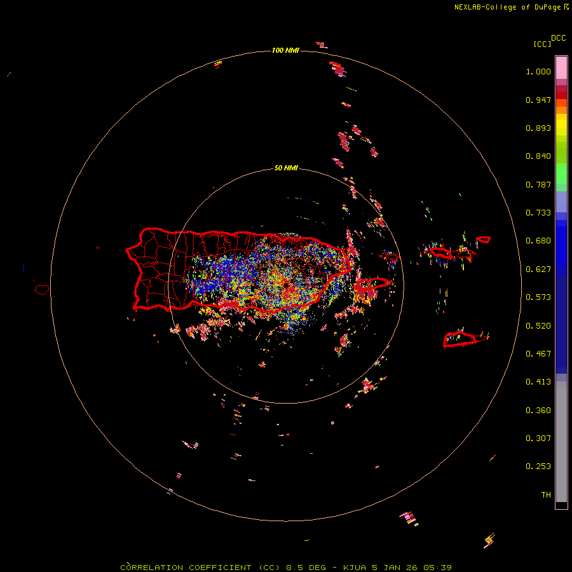The height and width of the screenshot is (572, 572).
Task: Click the bright green segment of the color bar
Action: click(561, 174)
